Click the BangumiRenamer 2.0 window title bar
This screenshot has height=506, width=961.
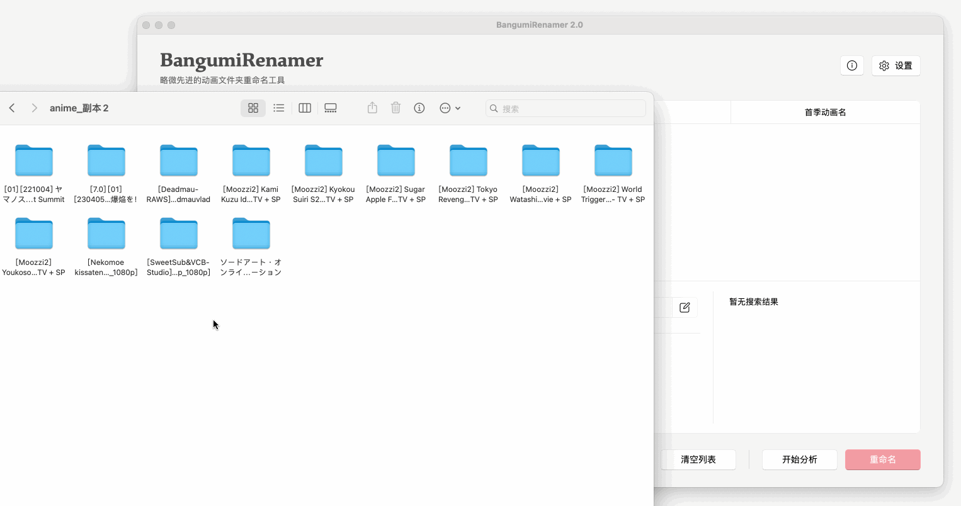pyautogui.click(x=540, y=25)
